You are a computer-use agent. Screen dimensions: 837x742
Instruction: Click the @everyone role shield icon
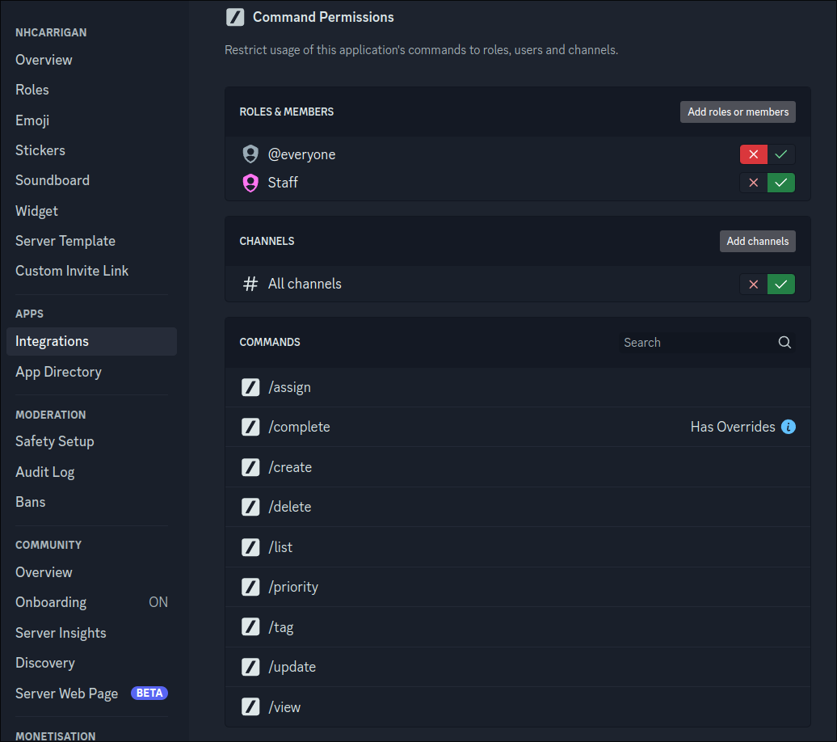pos(250,154)
